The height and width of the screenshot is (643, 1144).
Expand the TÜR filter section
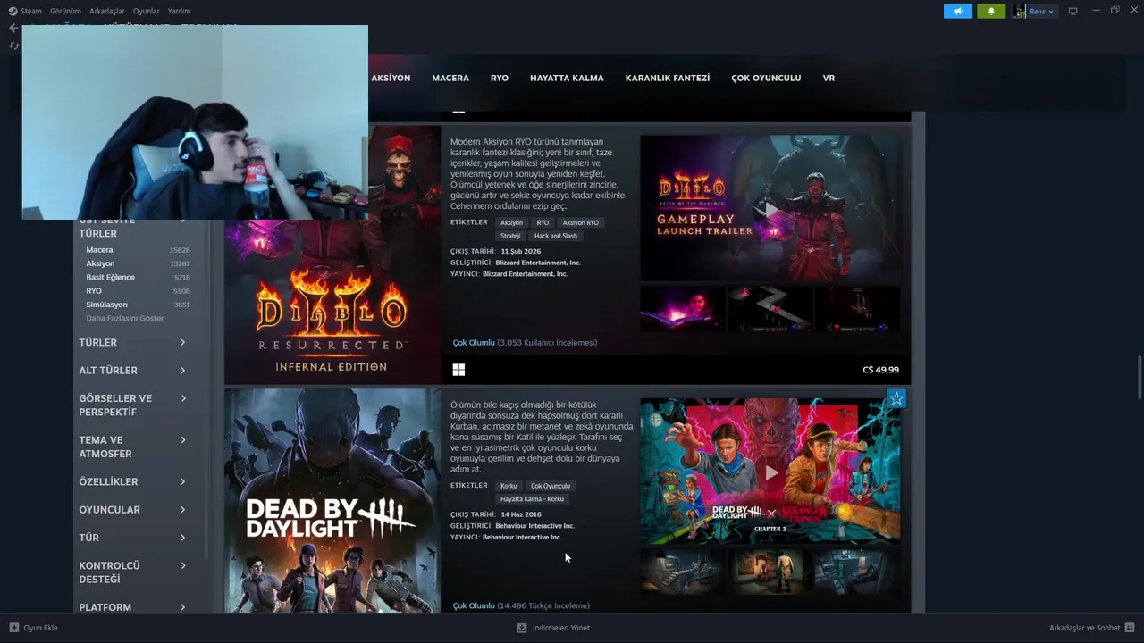[132, 538]
